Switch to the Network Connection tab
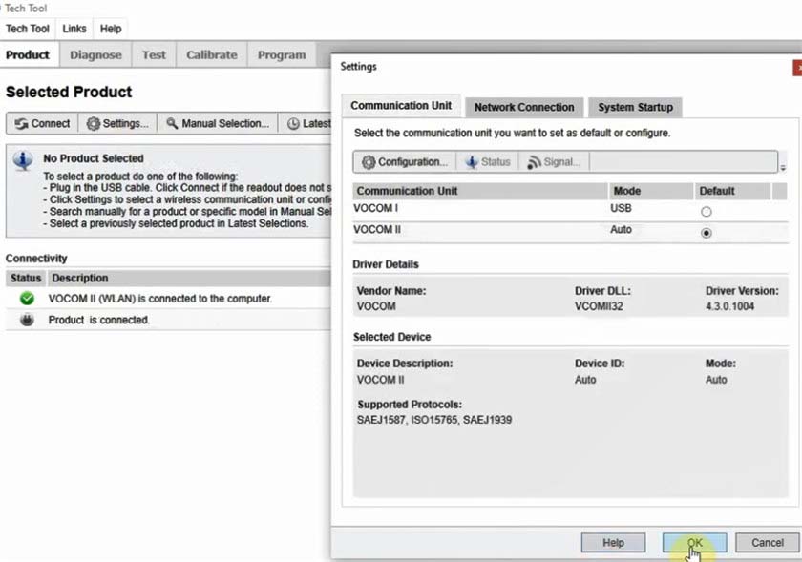The height and width of the screenshot is (562, 802). pos(524,108)
